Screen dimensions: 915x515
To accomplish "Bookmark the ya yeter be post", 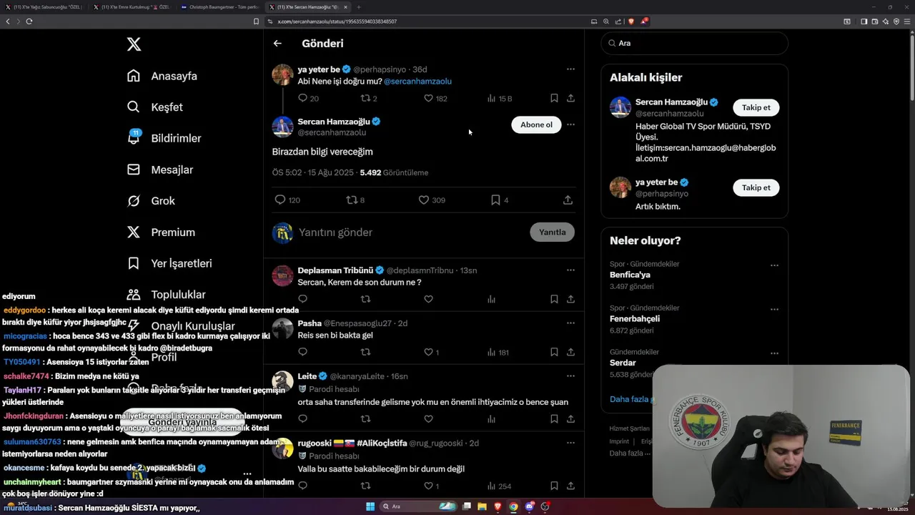I will 554,98.
